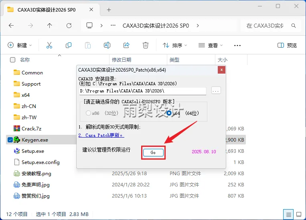The image size is (306, 220).
Task: Open the Common folder icon
Action: tap(17, 72)
